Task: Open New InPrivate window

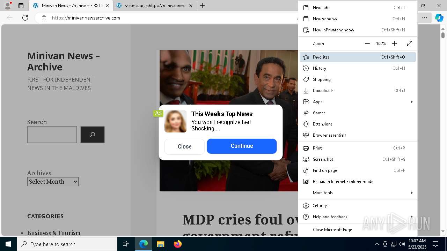Action: click(x=358, y=30)
